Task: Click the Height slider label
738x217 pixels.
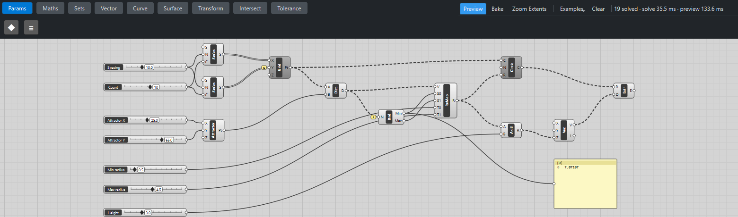Action: click(113, 213)
